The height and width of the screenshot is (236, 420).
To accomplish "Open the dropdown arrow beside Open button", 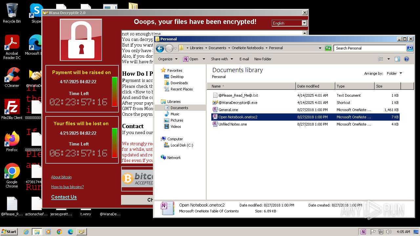I will coord(204,59).
